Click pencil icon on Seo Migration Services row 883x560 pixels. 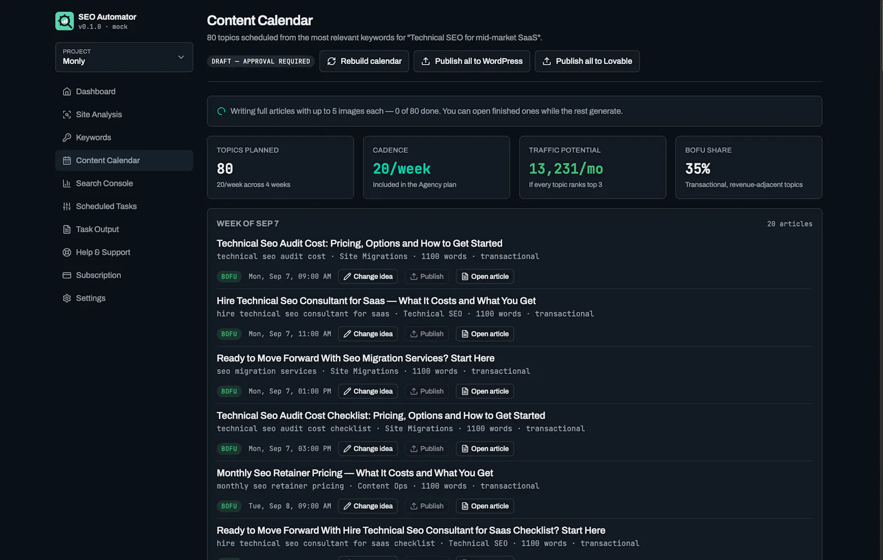[x=348, y=391]
